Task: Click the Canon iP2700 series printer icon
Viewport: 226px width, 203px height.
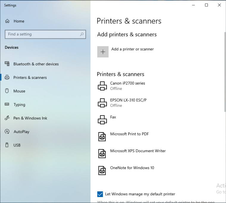Action: click(x=102, y=86)
